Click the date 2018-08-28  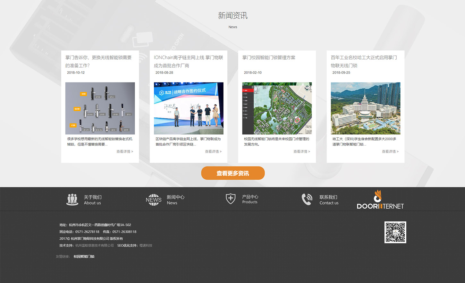click(164, 73)
